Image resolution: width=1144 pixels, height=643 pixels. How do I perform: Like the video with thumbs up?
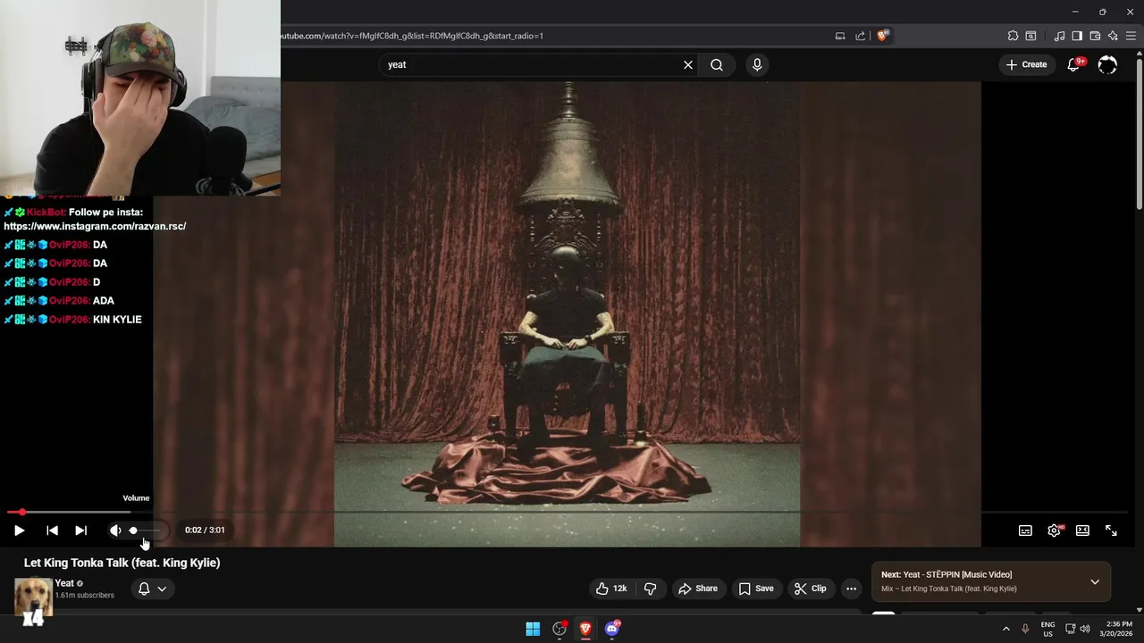(x=612, y=589)
